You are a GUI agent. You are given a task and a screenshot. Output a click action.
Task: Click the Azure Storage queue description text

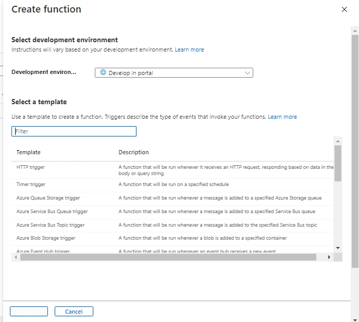[x=220, y=198]
